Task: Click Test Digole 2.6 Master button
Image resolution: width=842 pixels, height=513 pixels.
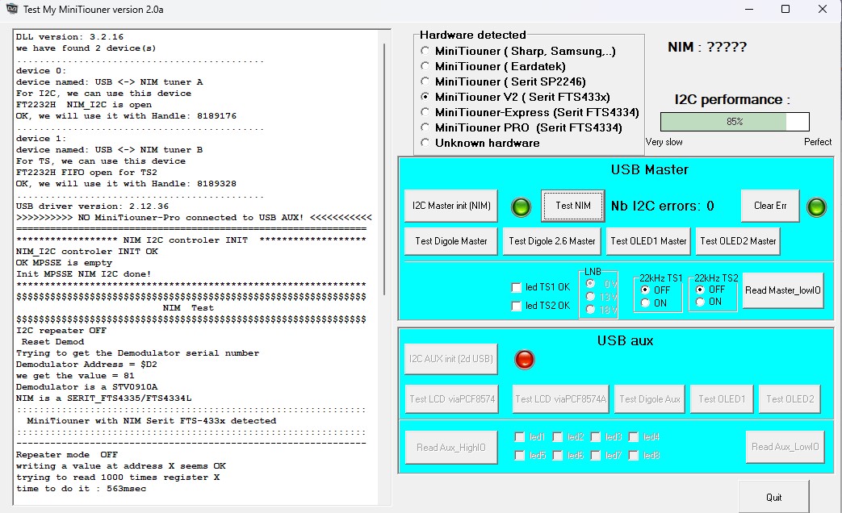Action: point(551,240)
